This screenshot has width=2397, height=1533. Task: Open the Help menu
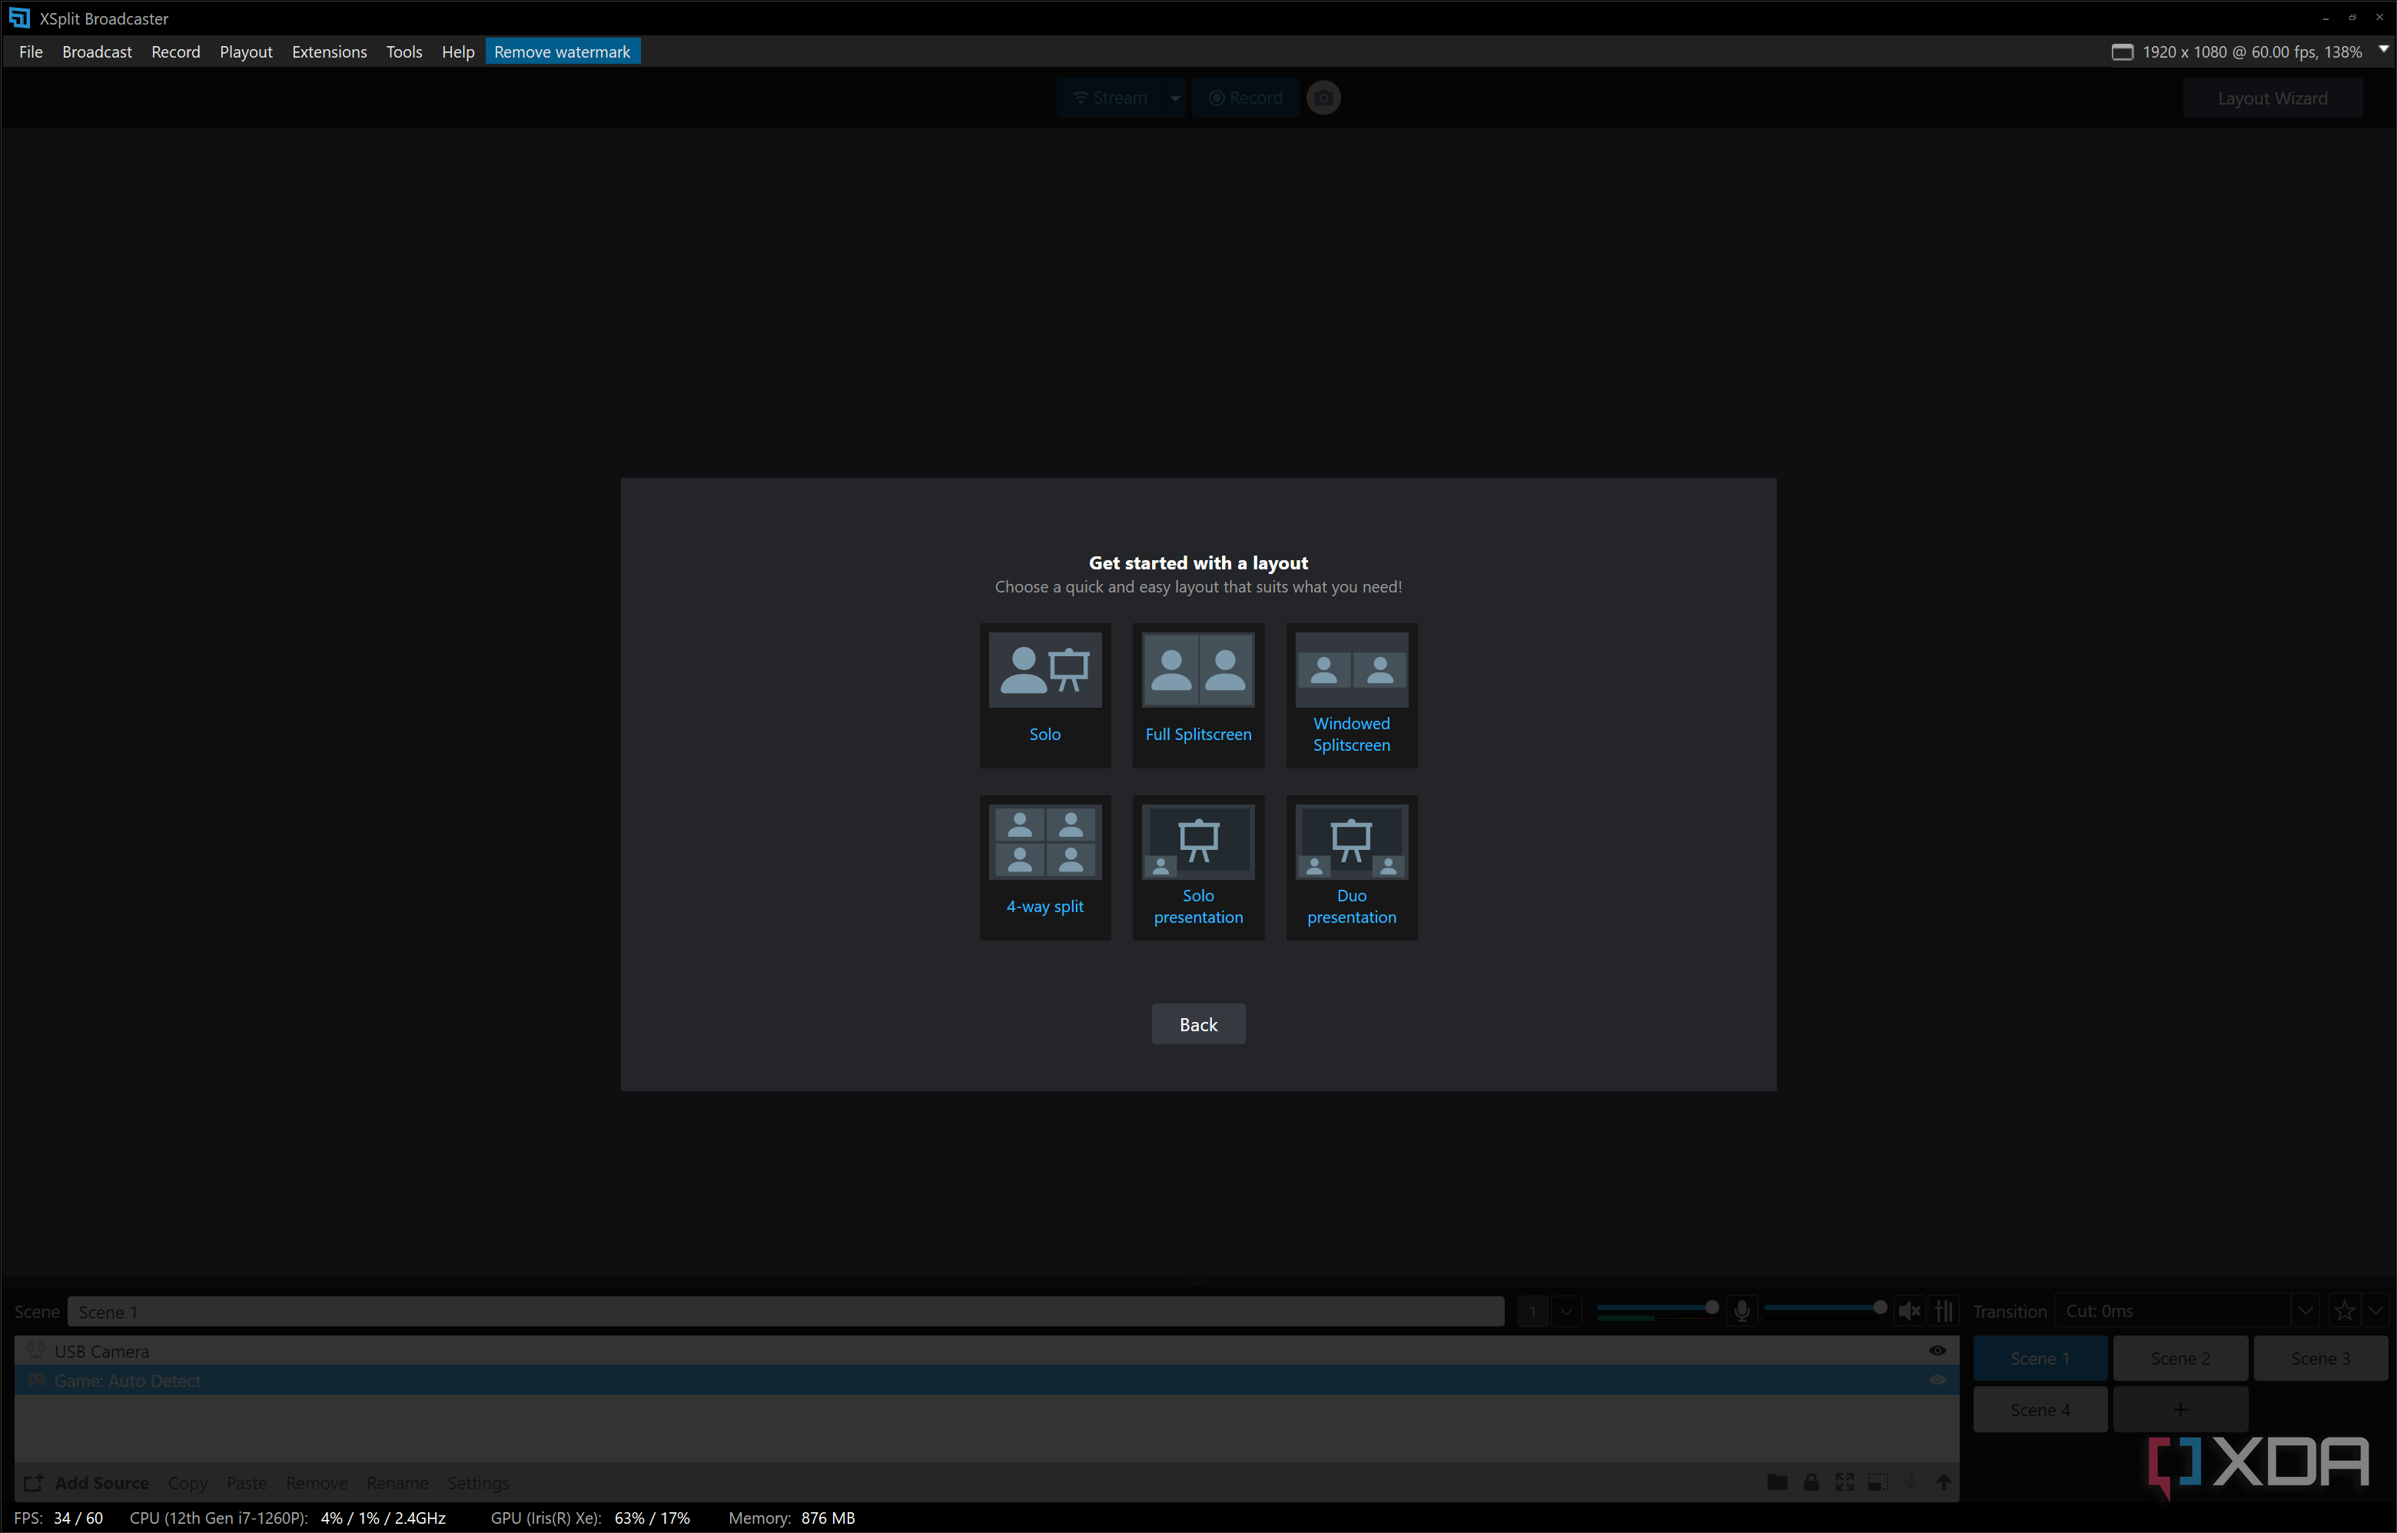pyautogui.click(x=458, y=51)
